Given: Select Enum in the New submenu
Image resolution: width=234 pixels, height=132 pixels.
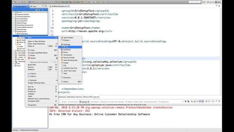Looking at the screenshot, I should [x=70, y=52].
